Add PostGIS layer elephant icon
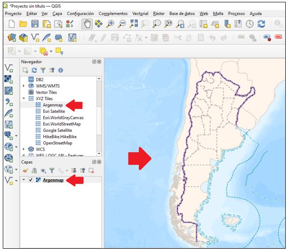Image resolution: width=289 pixels, height=252 pixels. point(8,136)
